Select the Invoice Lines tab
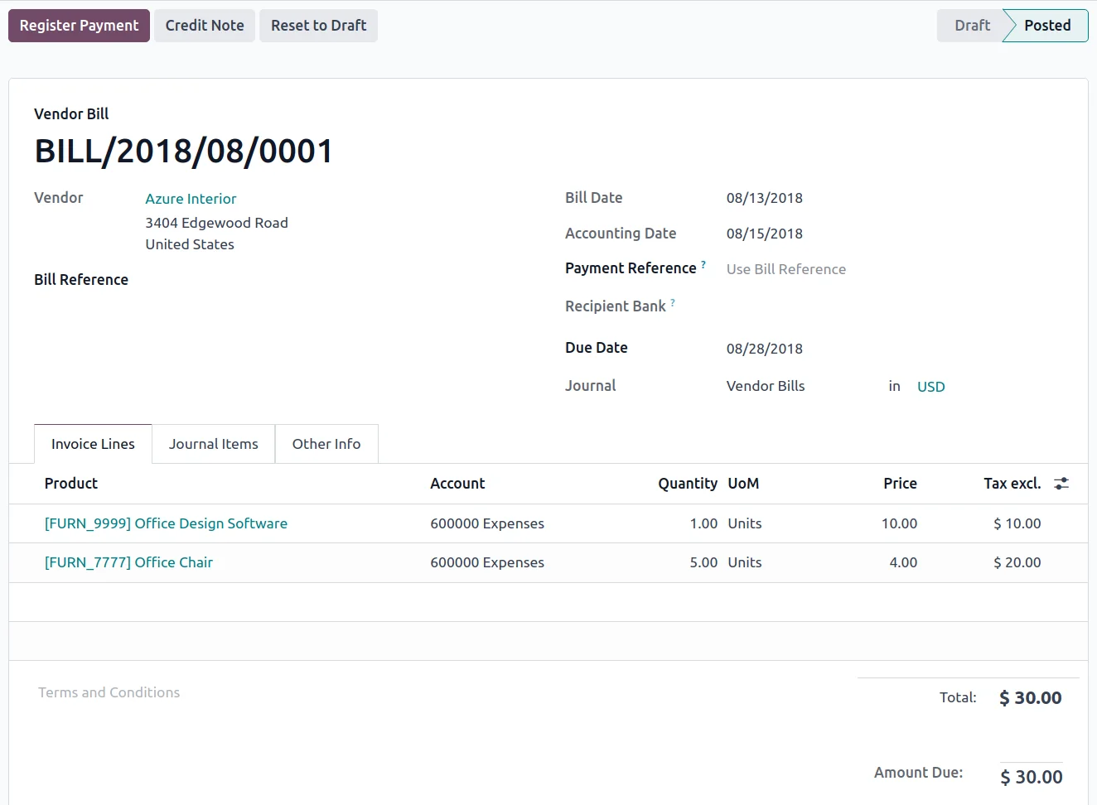This screenshot has width=1097, height=805. pyautogui.click(x=92, y=443)
